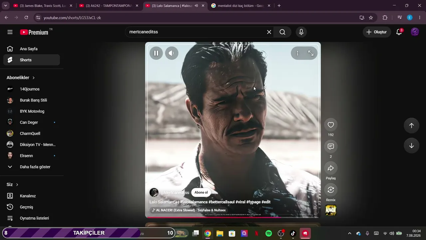This screenshot has width=426, height=240.
Task: Open the YouTube guide hamburger menu
Action: pyautogui.click(x=10, y=32)
